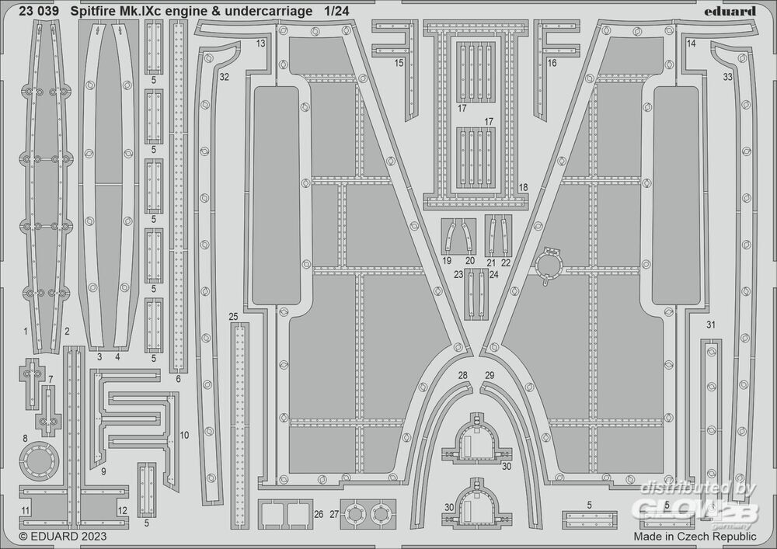The image size is (777, 549).
Task: Click the © EDUARD 2023 copyright text
Action: pos(62,536)
